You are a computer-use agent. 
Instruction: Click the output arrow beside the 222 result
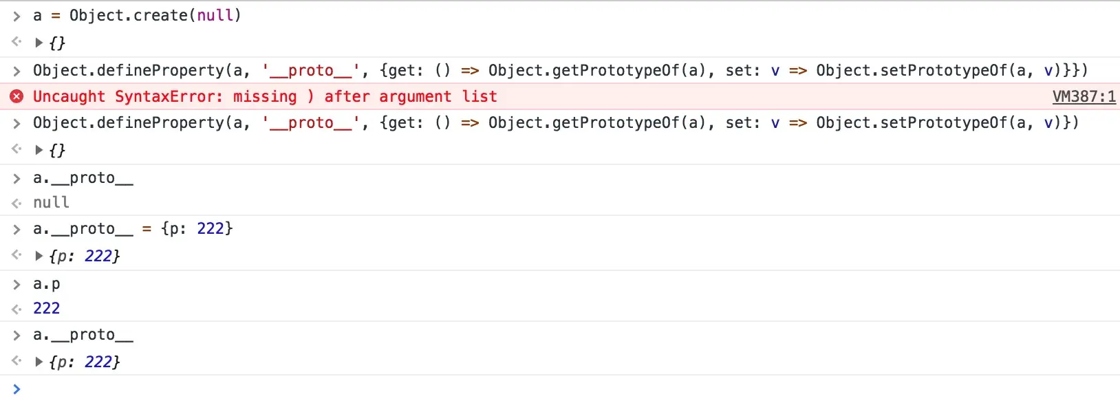point(17,309)
